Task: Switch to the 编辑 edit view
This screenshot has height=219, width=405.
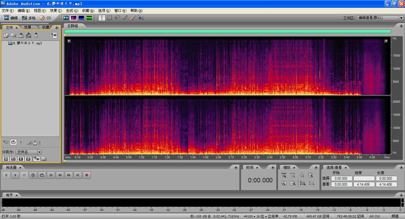Action: coord(10,18)
